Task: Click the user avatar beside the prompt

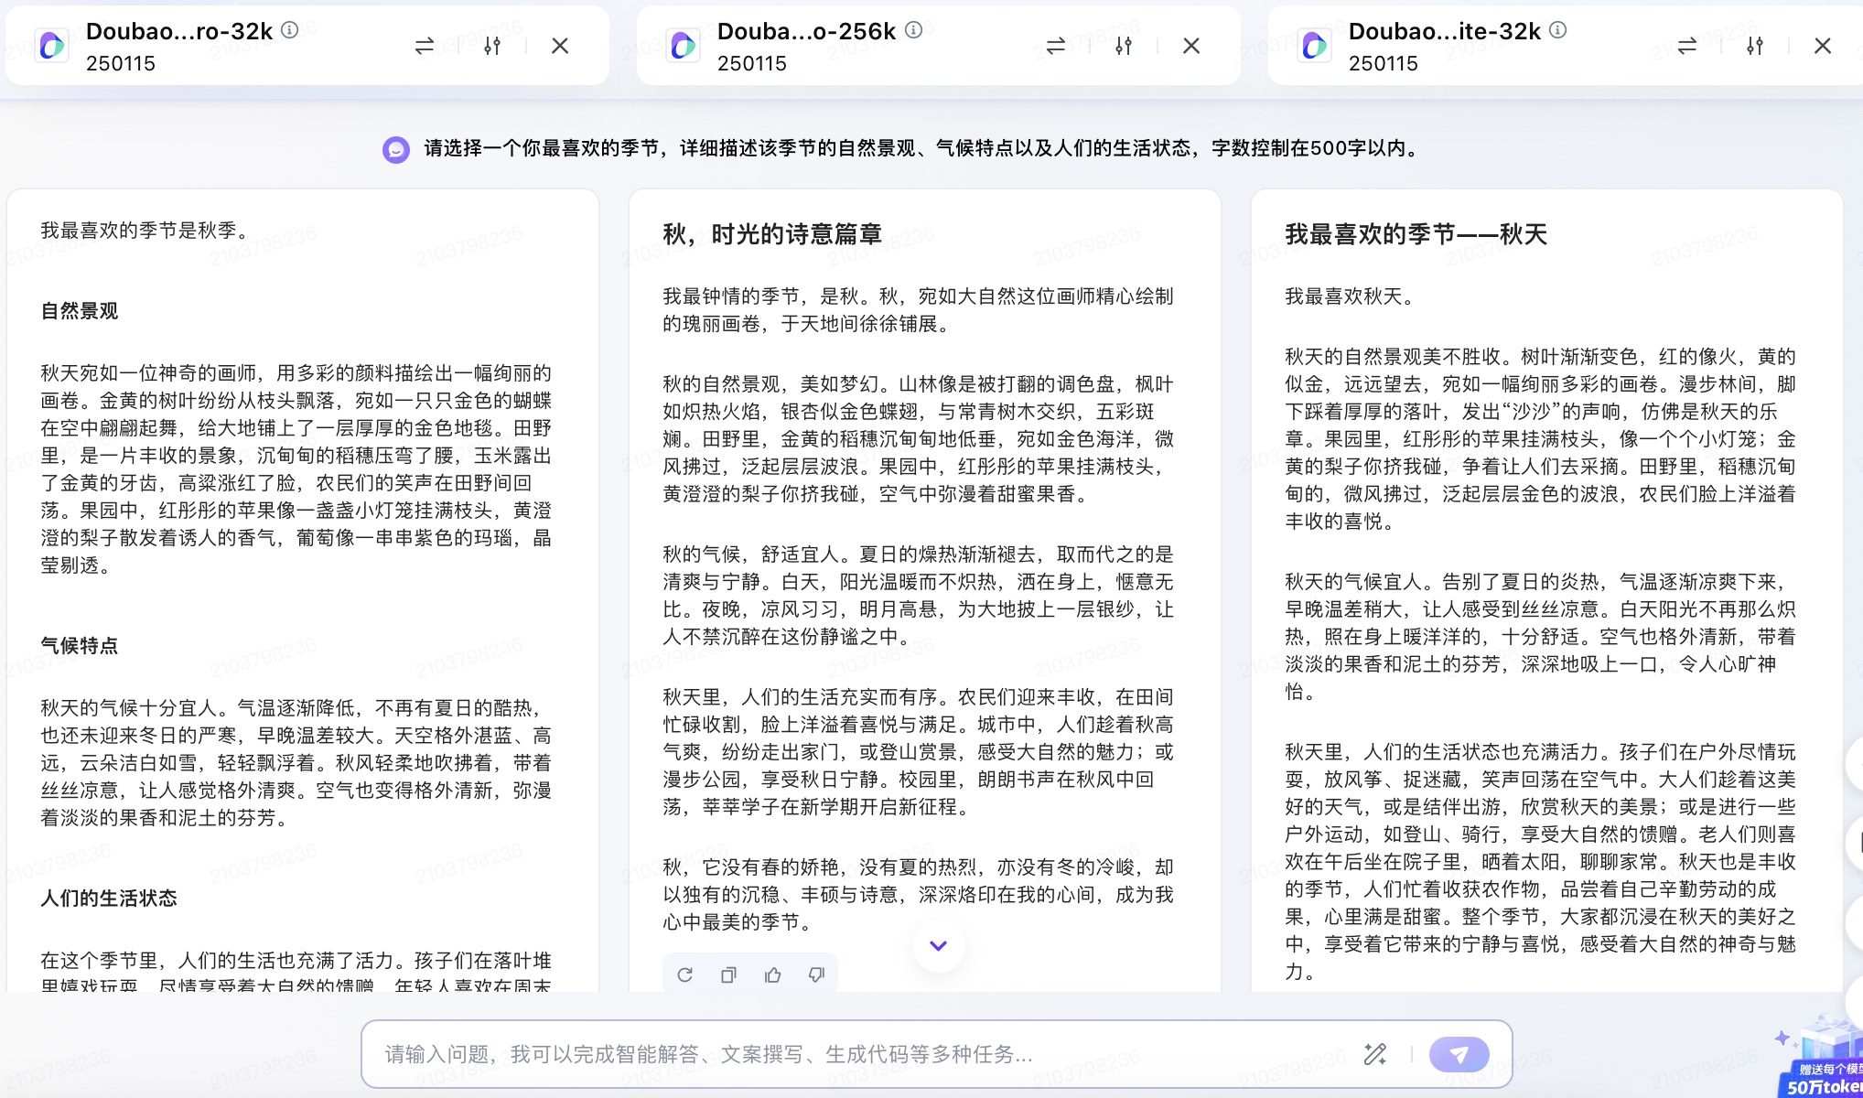Action: point(396,149)
